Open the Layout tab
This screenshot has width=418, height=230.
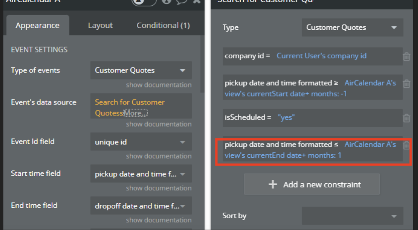click(x=100, y=26)
